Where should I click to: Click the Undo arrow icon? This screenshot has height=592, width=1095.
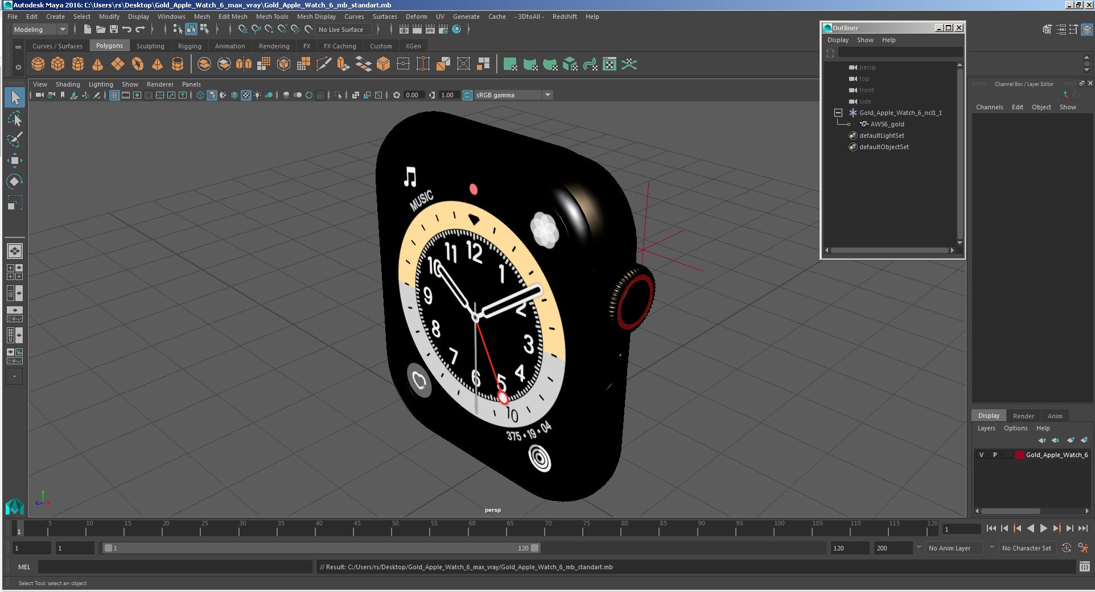pyautogui.click(x=127, y=29)
